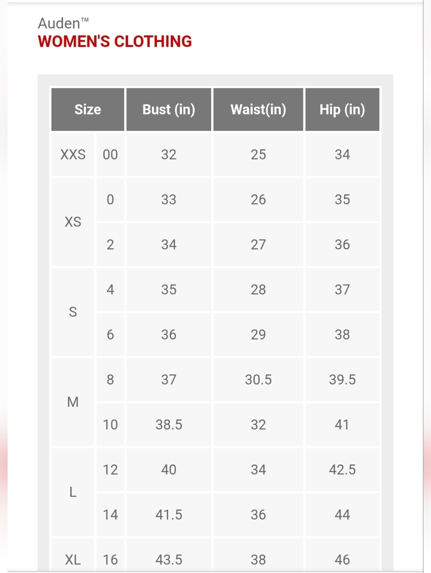Click the Hip (in) column header
This screenshot has width=431, height=573.
coord(342,109)
